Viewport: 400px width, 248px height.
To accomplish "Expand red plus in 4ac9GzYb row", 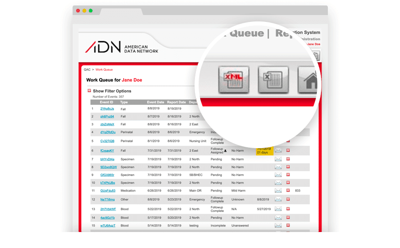I will [x=288, y=217].
